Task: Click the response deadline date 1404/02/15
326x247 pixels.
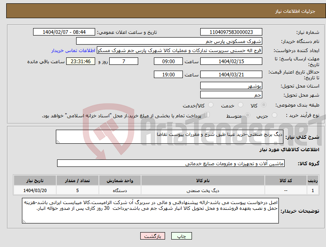Action: pos(231,61)
